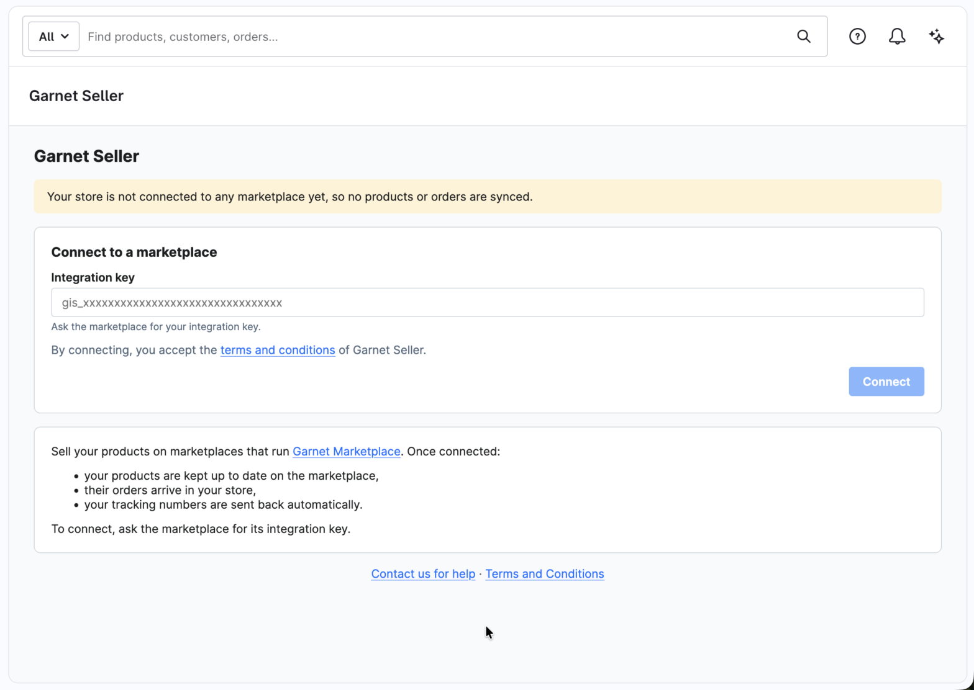Open the inline terms and conditions link
Screen dimensions: 974x690
click(x=278, y=350)
